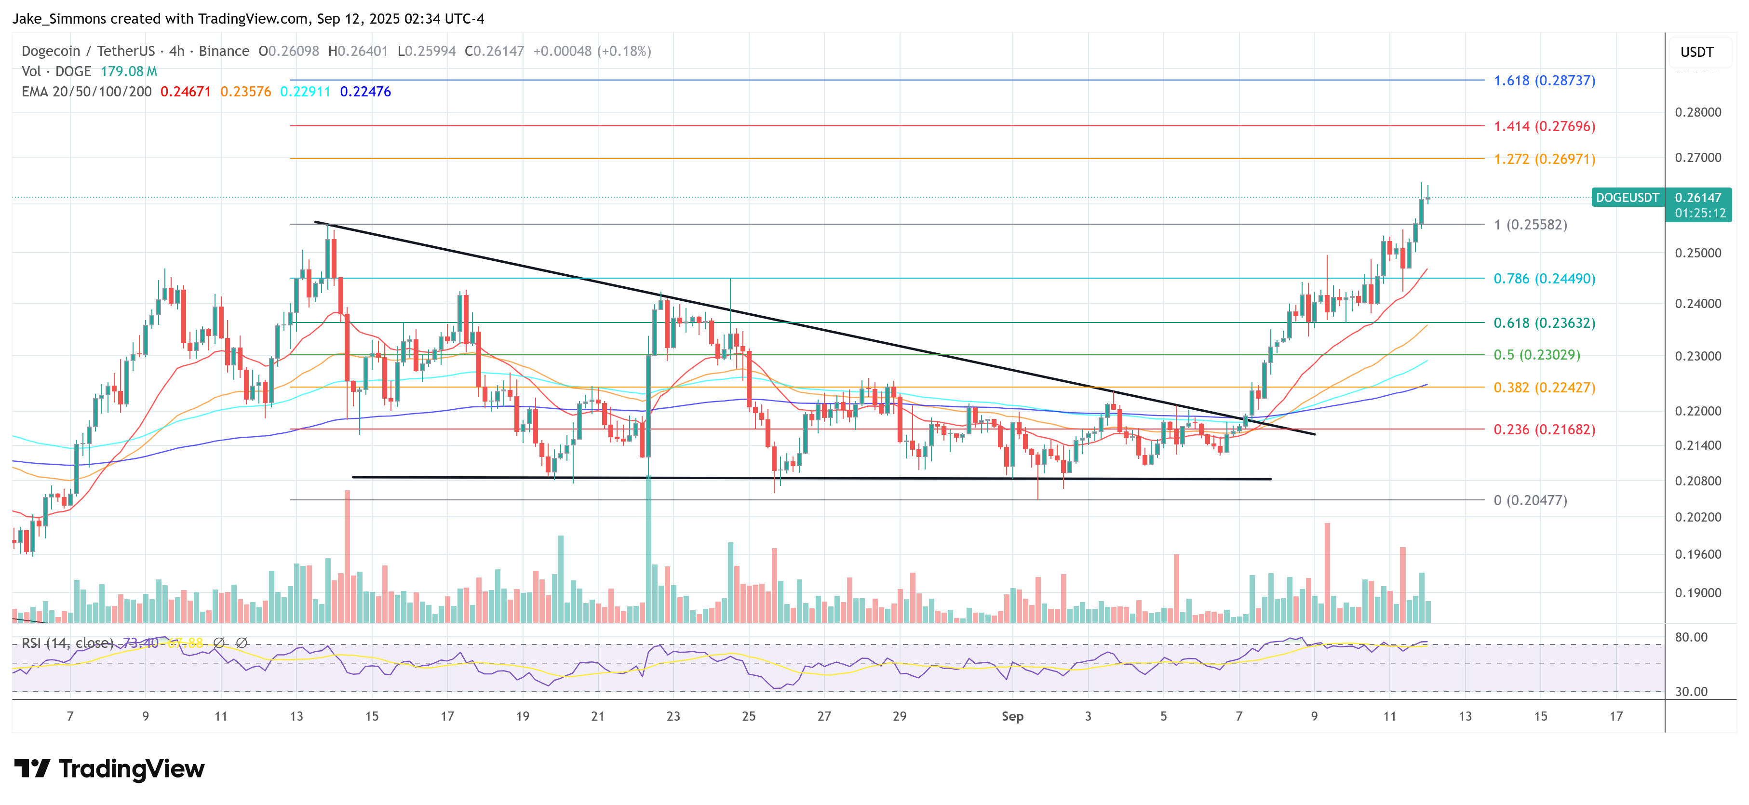Screen dimensions: 1749x805
Task: Click the 0.618 (0.23632) Fibonacci level label
Action: tap(1544, 322)
